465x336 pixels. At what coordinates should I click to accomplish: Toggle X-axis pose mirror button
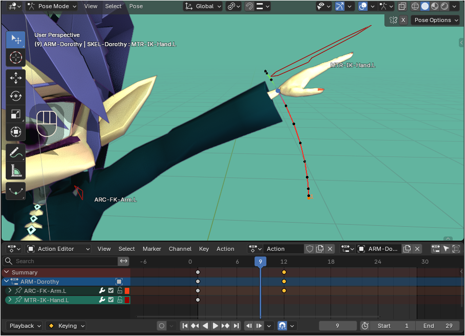coord(403,20)
